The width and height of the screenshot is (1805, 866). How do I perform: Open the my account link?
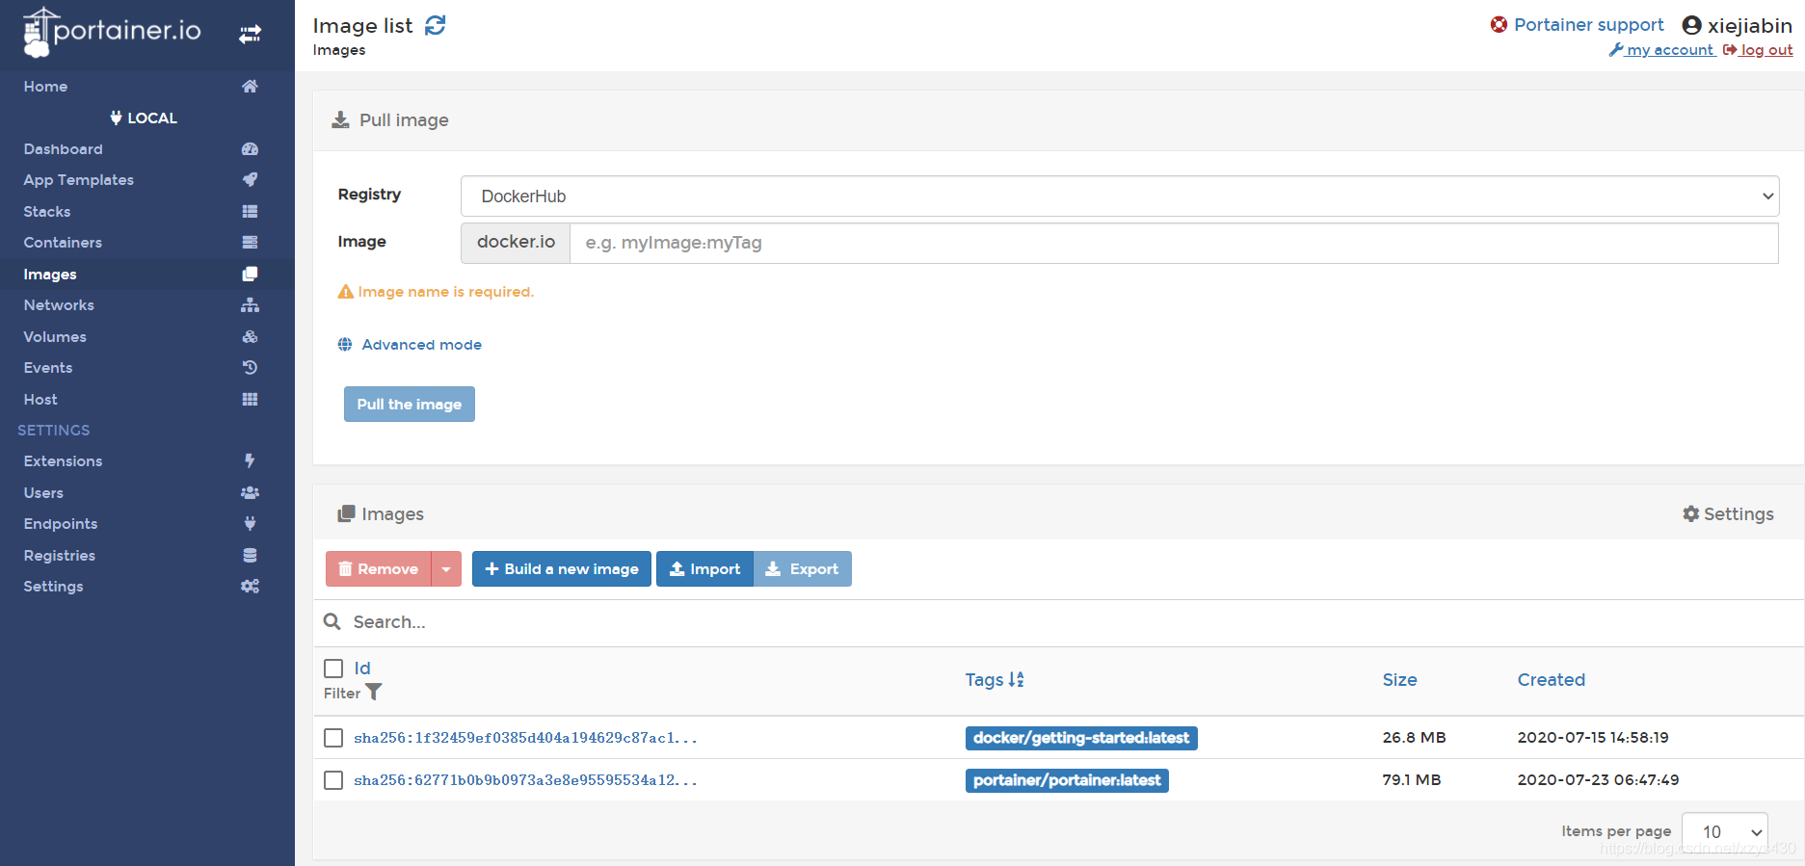pos(1670,50)
